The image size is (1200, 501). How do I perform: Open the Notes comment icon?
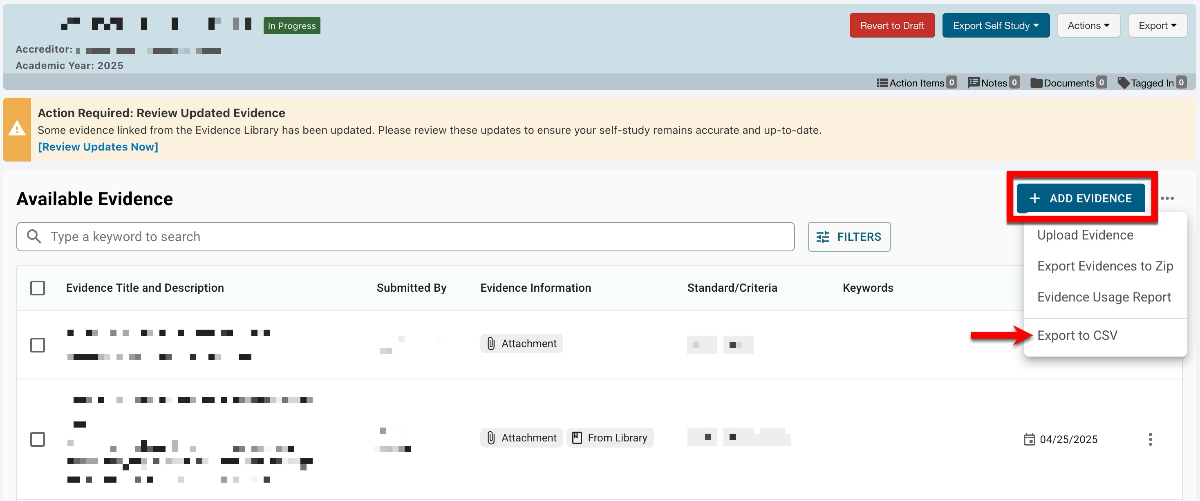click(x=974, y=83)
